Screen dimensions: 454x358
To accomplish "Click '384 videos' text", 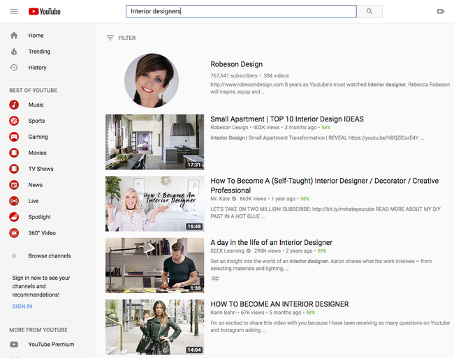I will pos(276,75).
